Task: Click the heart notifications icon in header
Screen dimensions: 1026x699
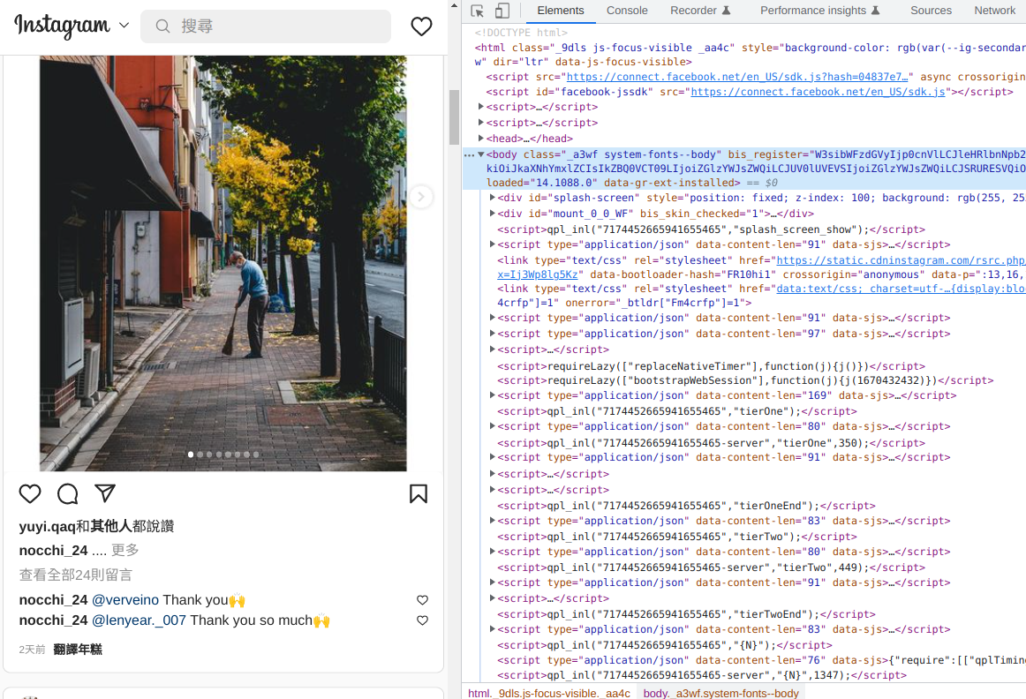Action: (x=421, y=26)
